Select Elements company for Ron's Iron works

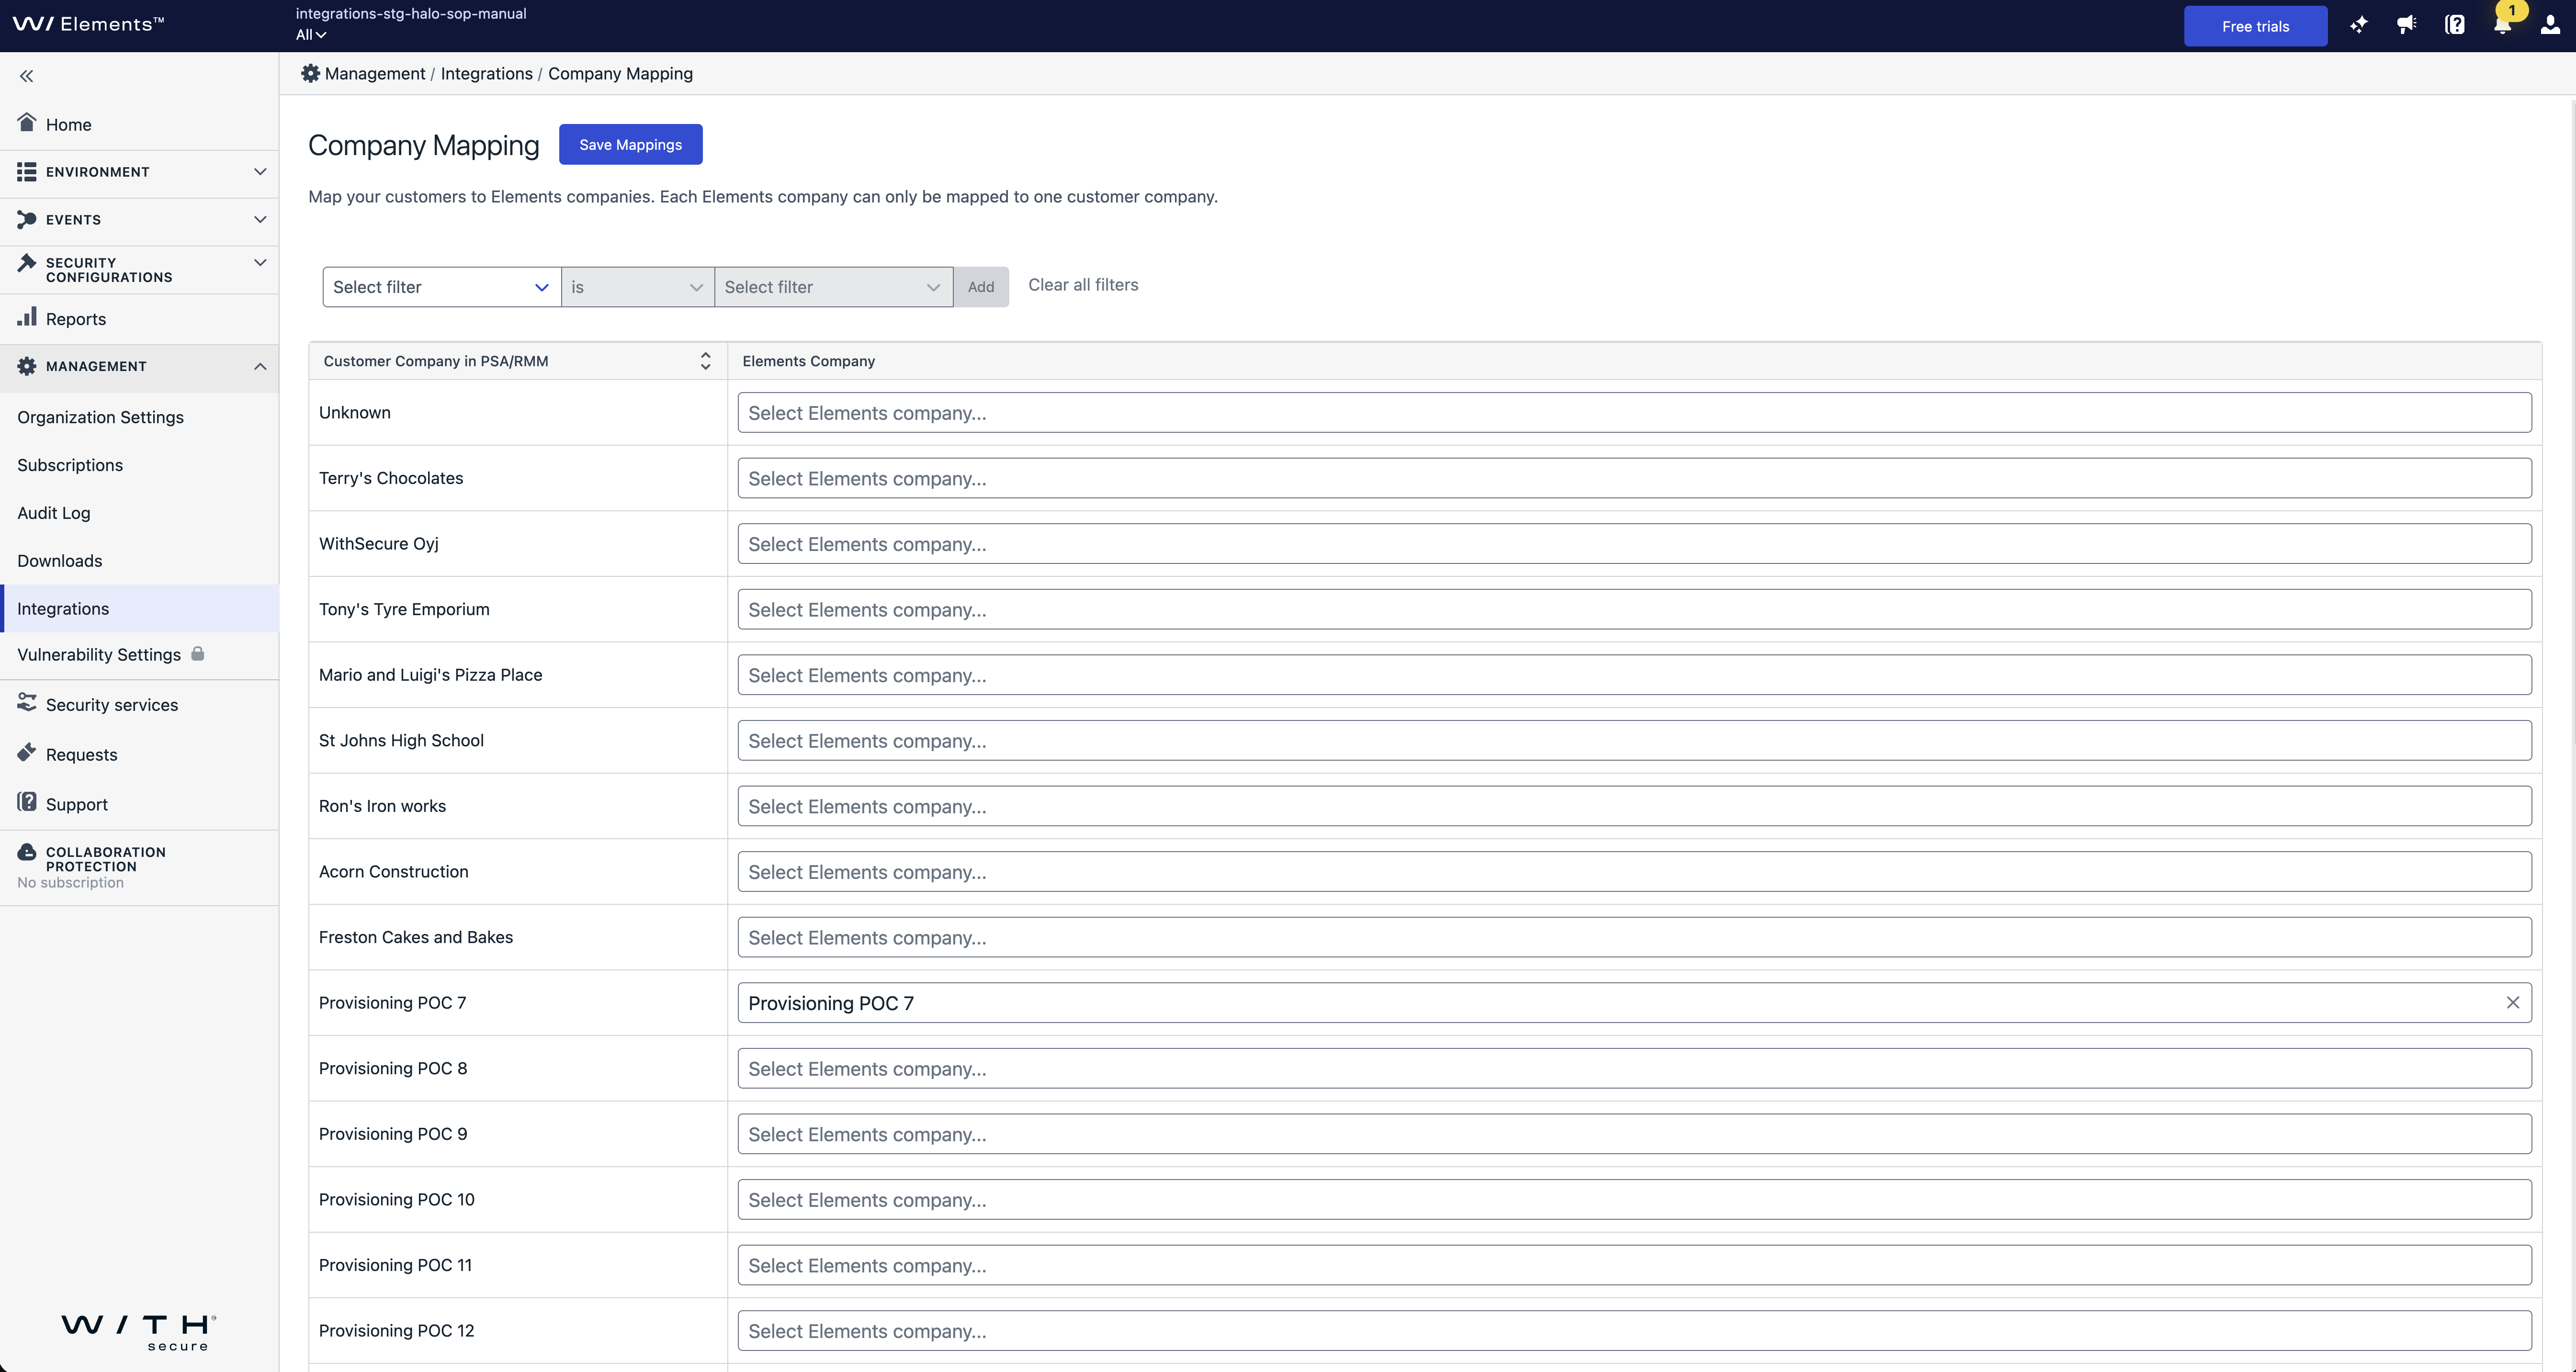1634,806
